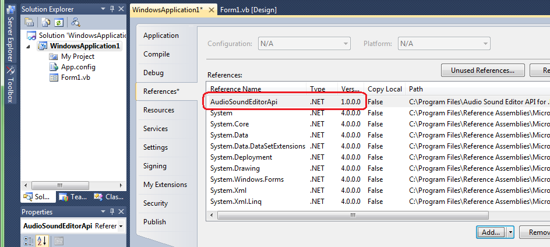
Task: Select Alphabetical sort icon in Properties panel
Action: click(x=43, y=241)
